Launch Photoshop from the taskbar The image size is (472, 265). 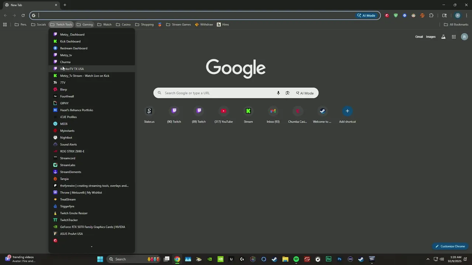click(339, 259)
